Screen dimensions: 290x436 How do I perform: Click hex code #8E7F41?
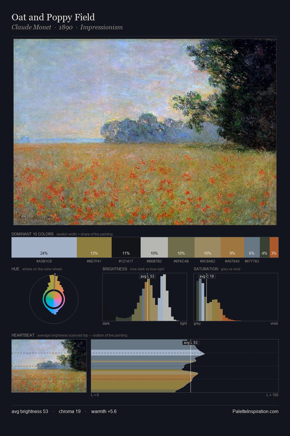(94, 261)
